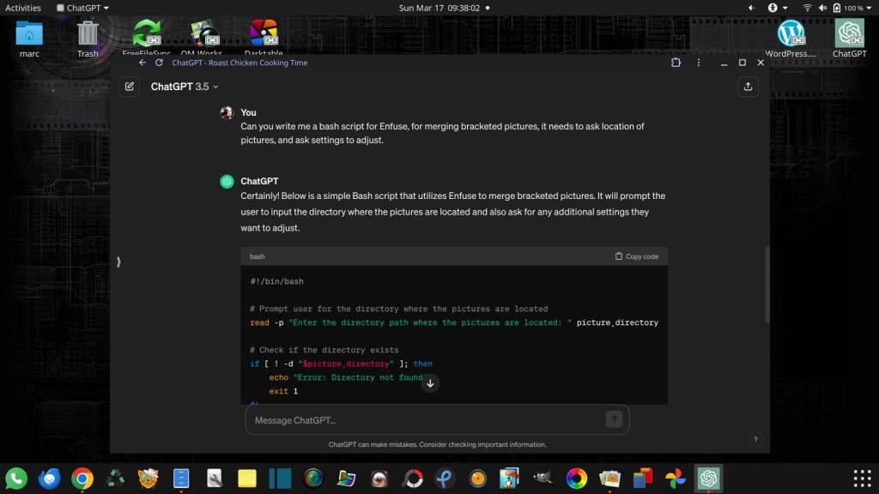The width and height of the screenshot is (879, 494).
Task: Open WhatsApp from the dock
Action: point(16,479)
